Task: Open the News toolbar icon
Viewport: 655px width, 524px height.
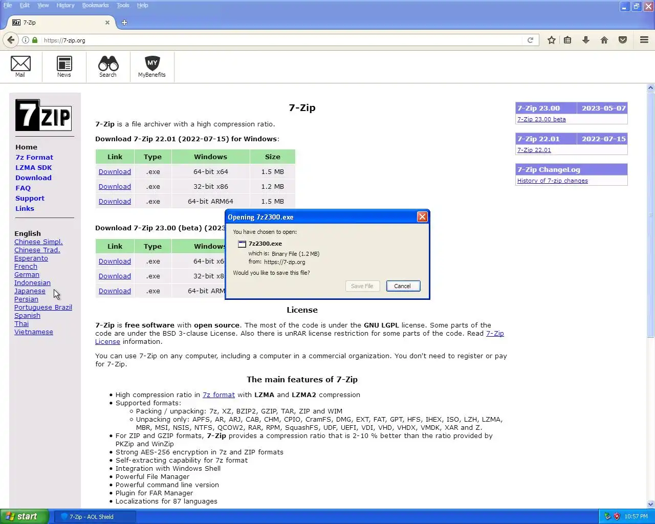Action: pyautogui.click(x=64, y=67)
